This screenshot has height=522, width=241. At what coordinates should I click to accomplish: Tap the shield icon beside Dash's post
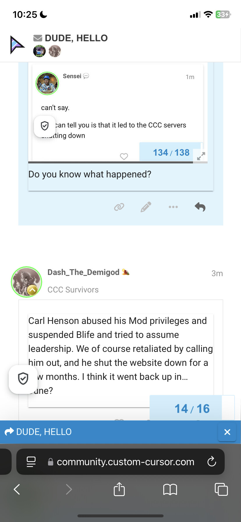pyautogui.click(x=23, y=379)
